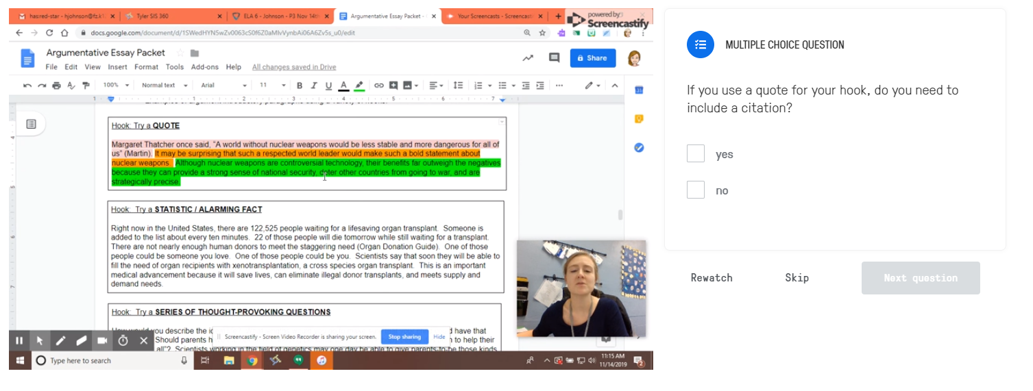Check the "no" answer box
Viewport: 1033px width, 391px height.
(696, 190)
